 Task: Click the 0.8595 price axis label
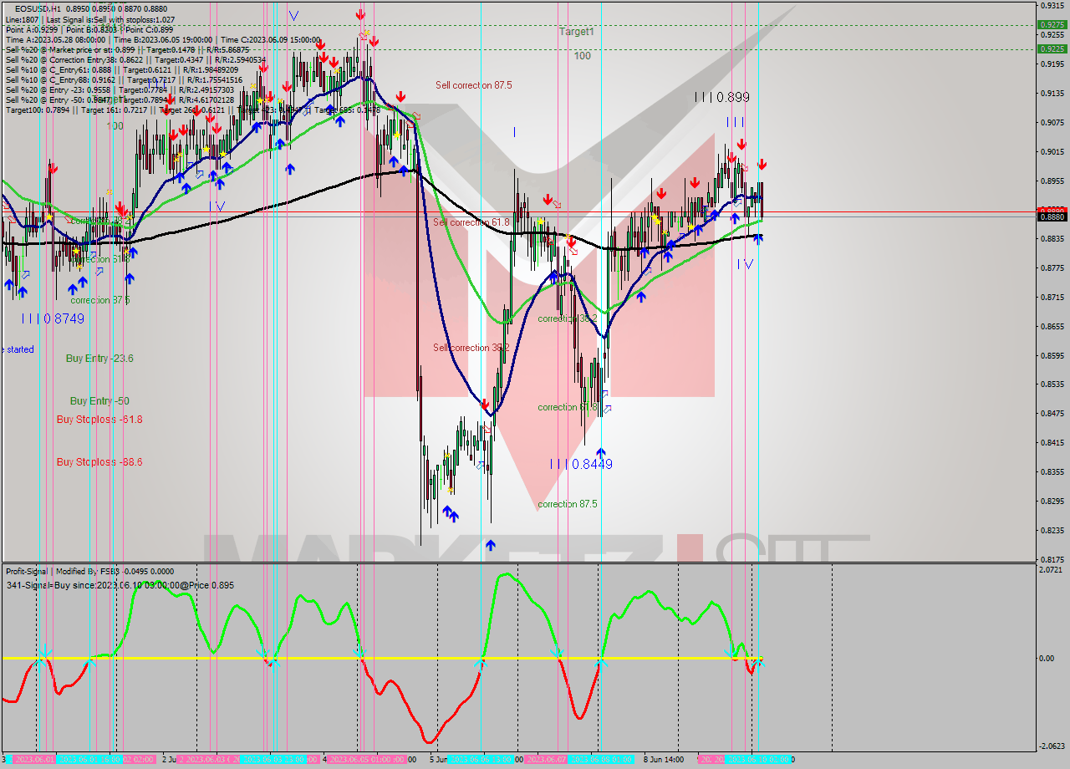(1052, 356)
